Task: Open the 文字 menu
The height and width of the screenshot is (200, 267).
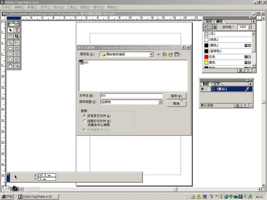Action: coord(45,7)
